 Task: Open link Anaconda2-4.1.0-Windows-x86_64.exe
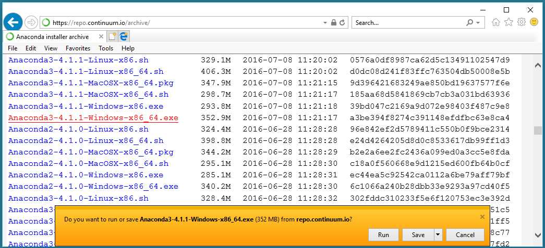[x=93, y=187]
